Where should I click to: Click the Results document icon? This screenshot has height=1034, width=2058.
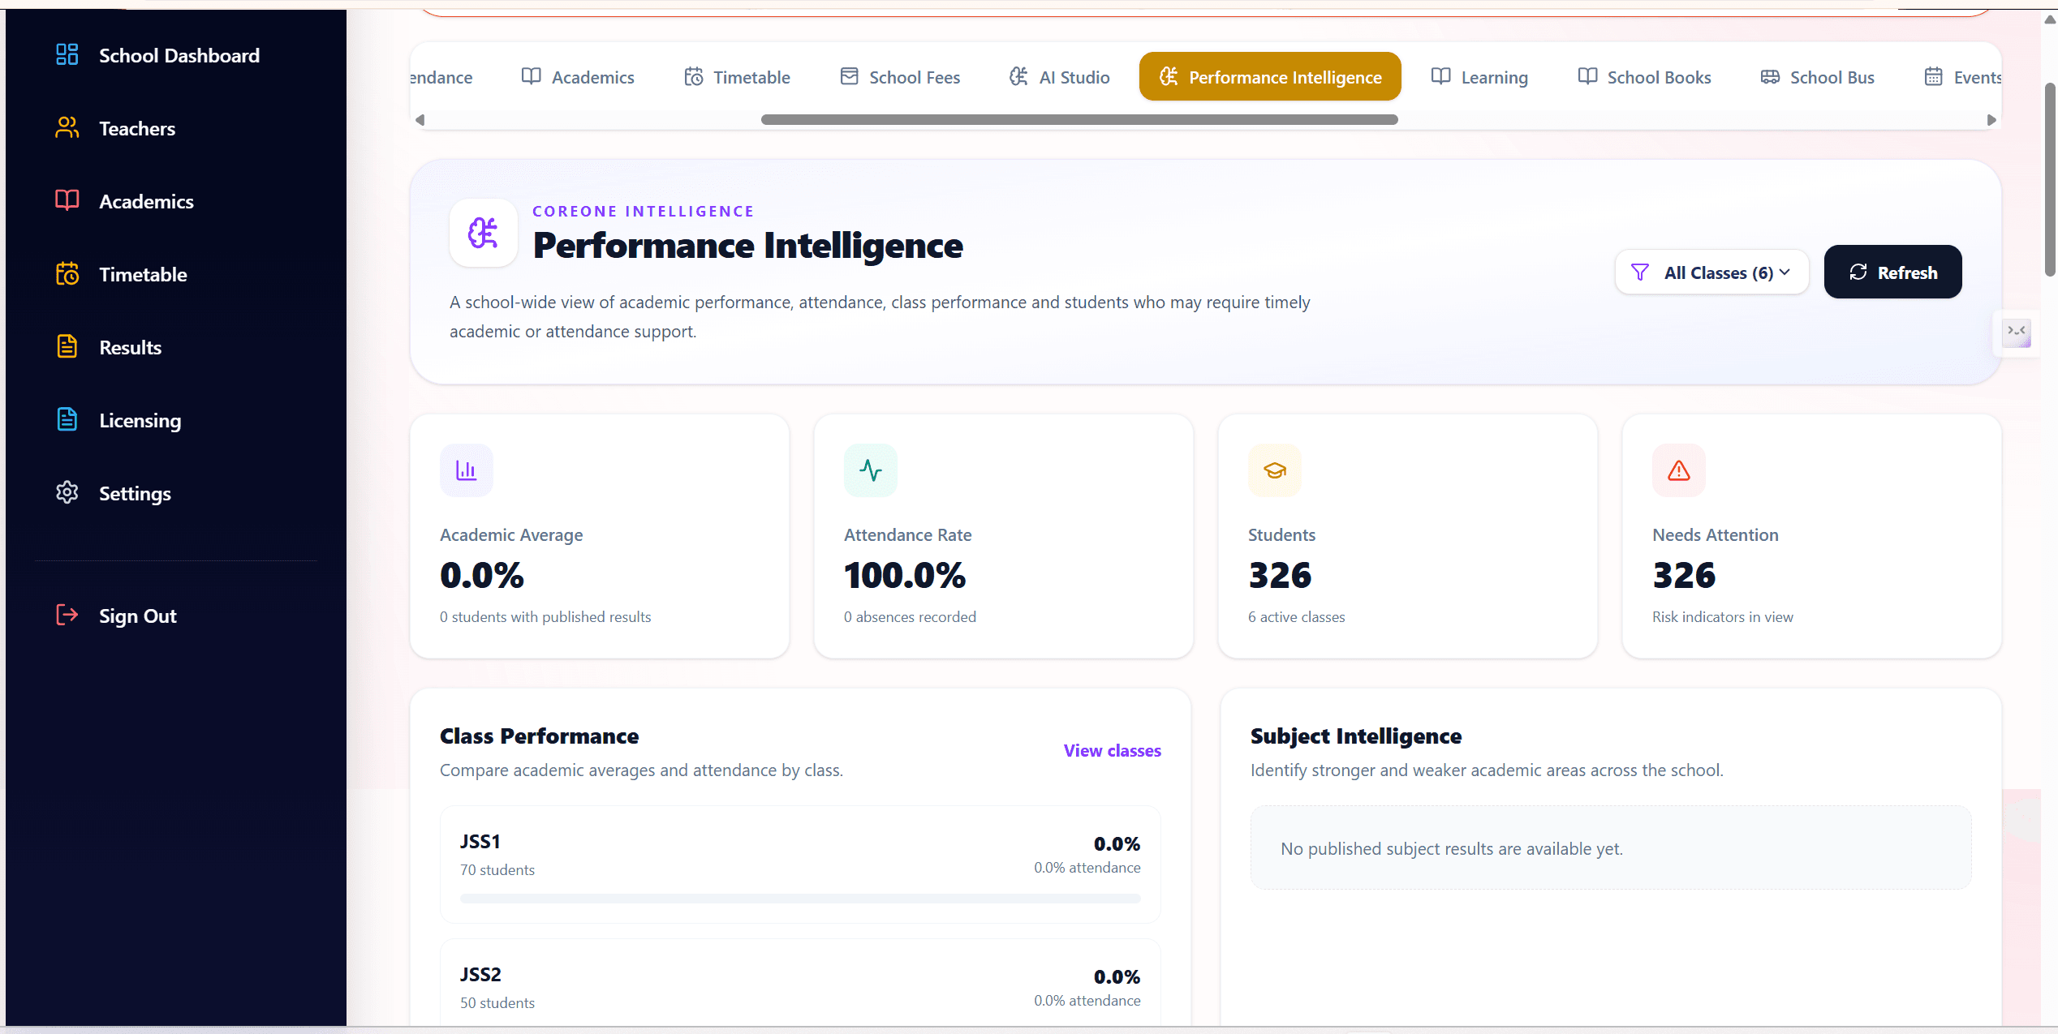[67, 346]
